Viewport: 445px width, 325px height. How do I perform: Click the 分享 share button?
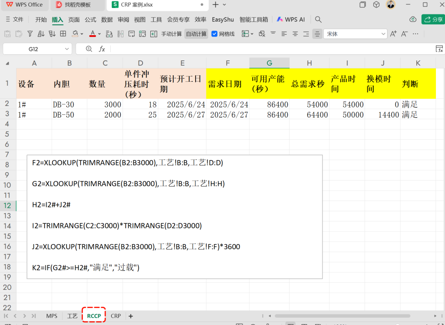pyautogui.click(x=433, y=19)
